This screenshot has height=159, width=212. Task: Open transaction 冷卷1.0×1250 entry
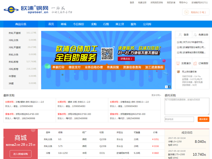click(x=175, y=142)
